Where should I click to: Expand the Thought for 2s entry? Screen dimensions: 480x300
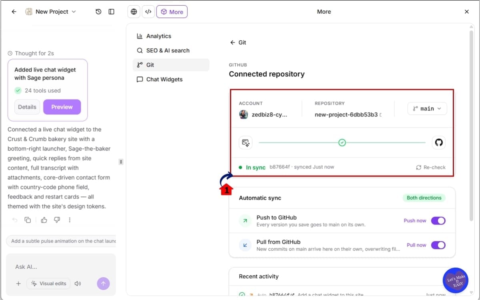tap(31, 53)
